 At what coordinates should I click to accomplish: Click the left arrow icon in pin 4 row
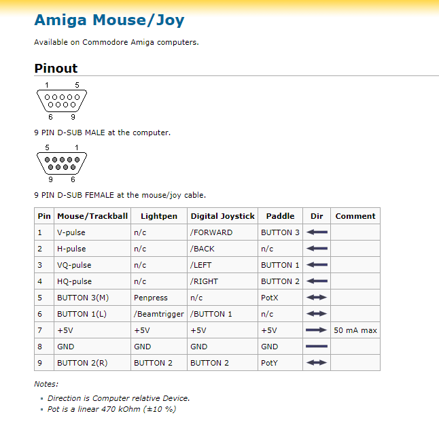click(317, 281)
